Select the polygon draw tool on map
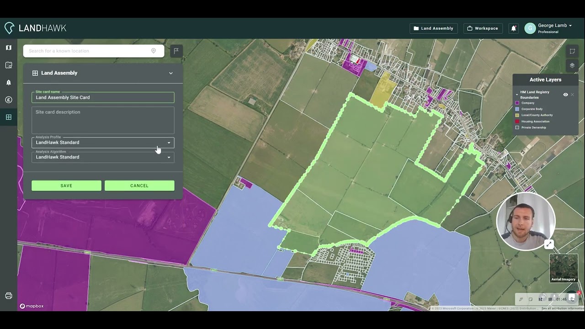 (572, 51)
